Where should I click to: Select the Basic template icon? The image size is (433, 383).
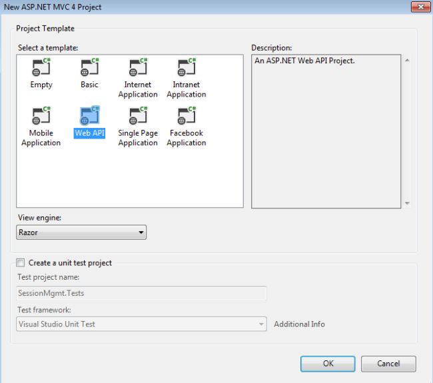(x=89, y=67)
